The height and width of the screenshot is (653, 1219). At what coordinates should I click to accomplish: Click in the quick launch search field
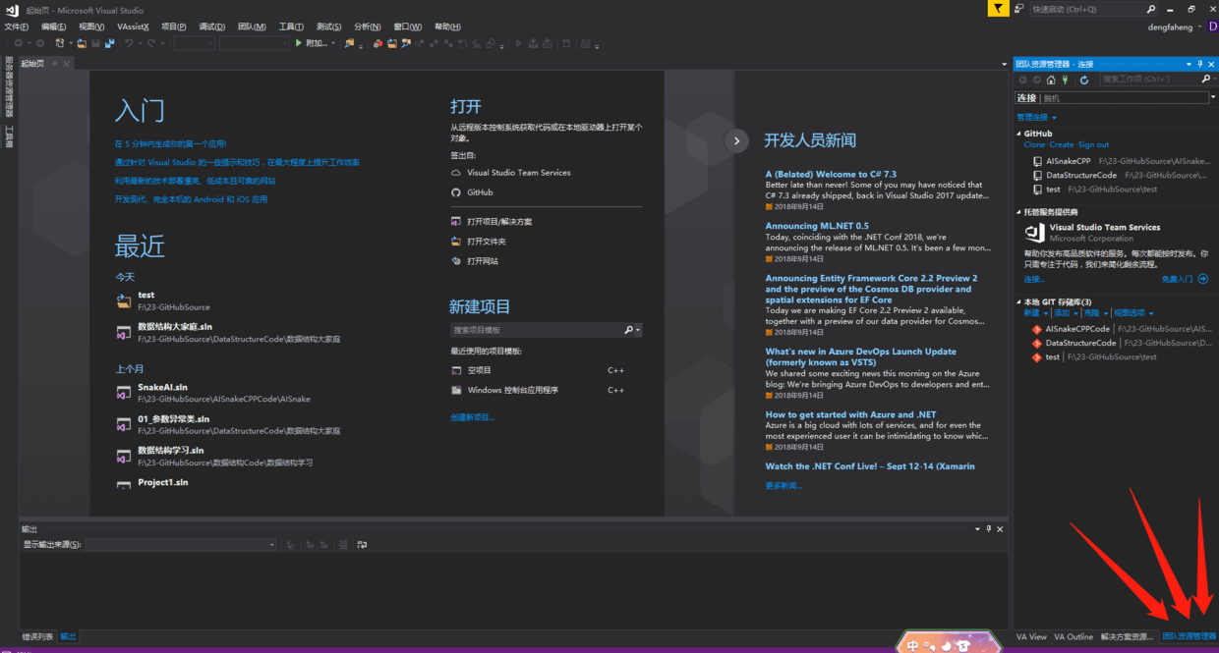[1086, 9]
